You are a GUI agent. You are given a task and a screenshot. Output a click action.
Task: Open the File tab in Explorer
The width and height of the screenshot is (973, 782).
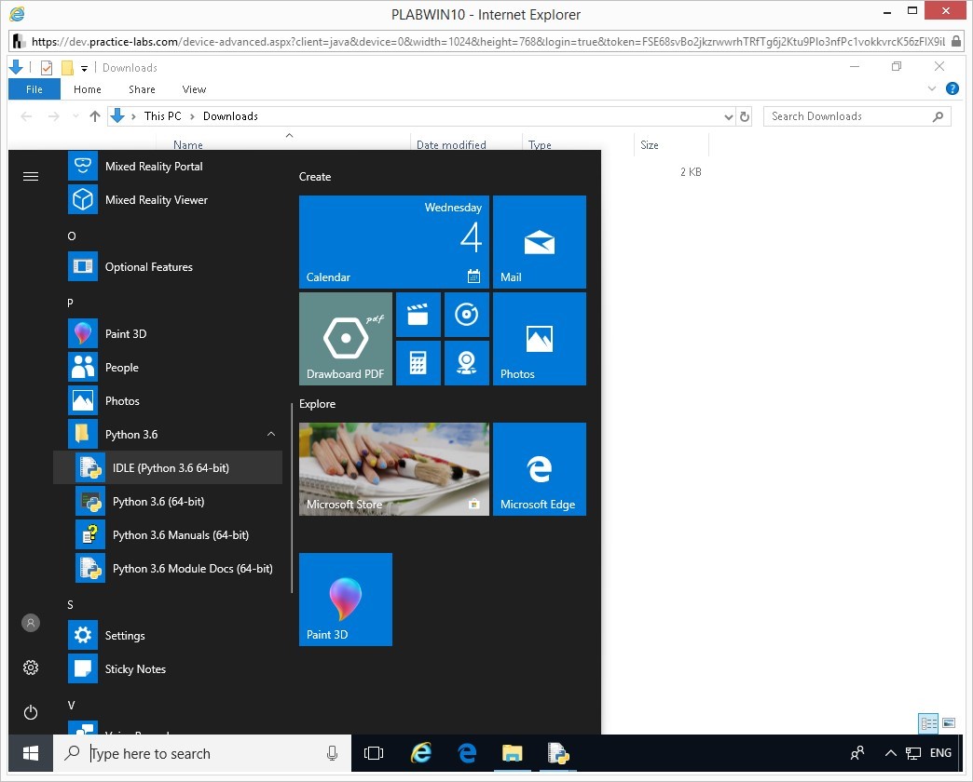34,89
